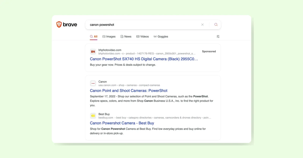Click the Best Buy site name text
This screenshot has width=303, height=158.
click(104, 114)
